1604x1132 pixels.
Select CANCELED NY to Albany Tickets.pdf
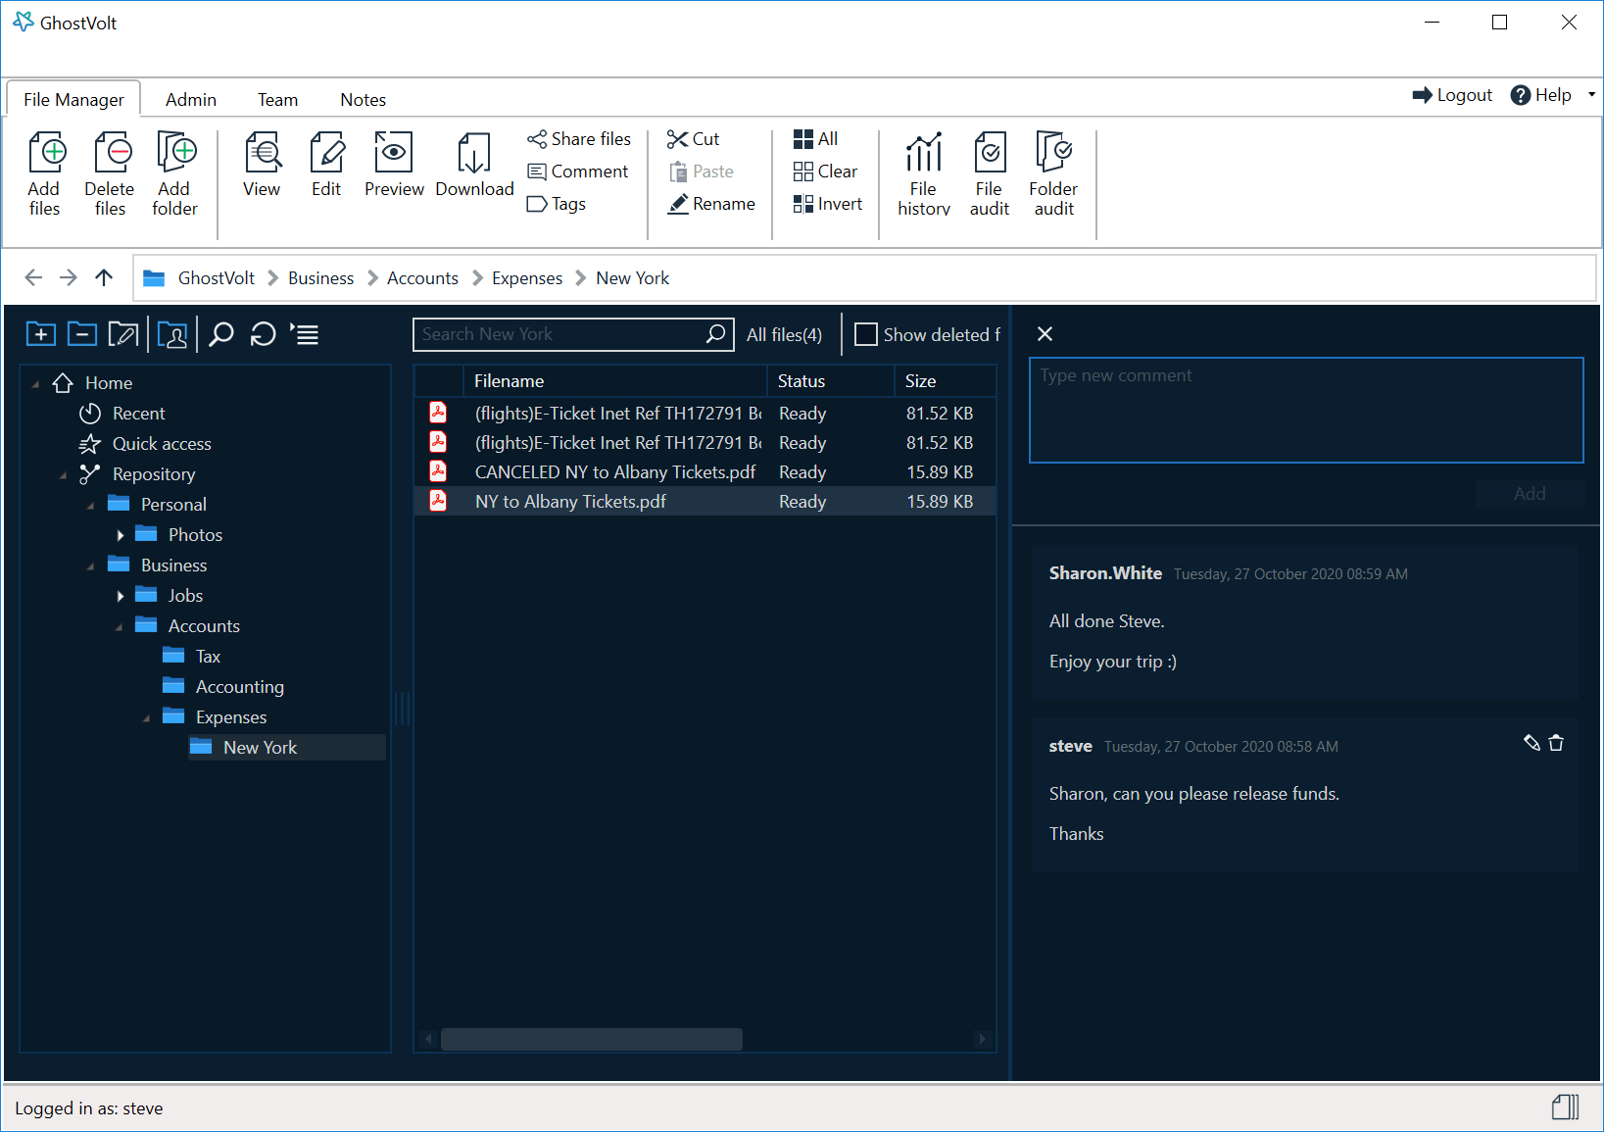pyautogui.click(x=705, y=472)
